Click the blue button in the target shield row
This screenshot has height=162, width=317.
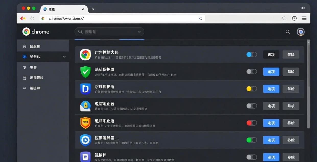[x=271, y=140]
